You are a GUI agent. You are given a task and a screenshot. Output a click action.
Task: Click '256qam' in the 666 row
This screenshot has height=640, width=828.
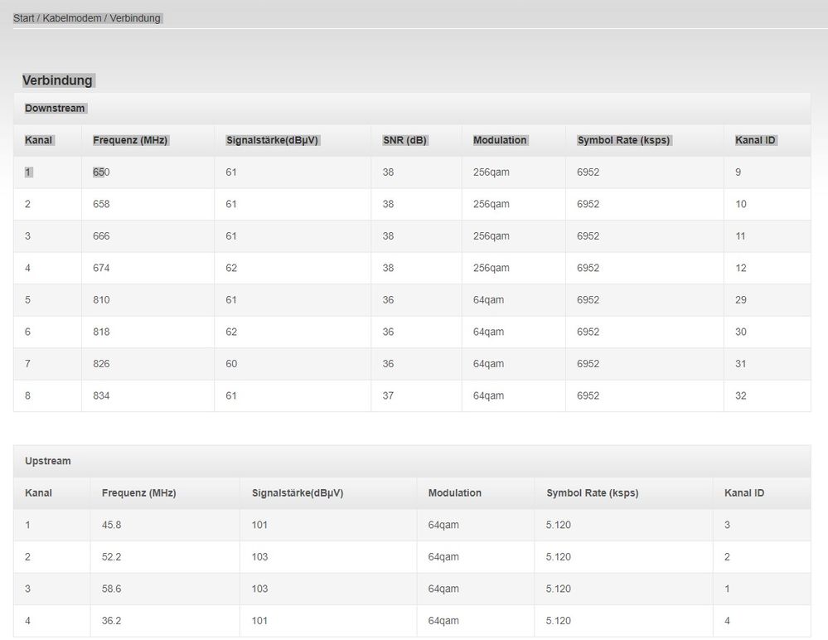coord(491,236)
